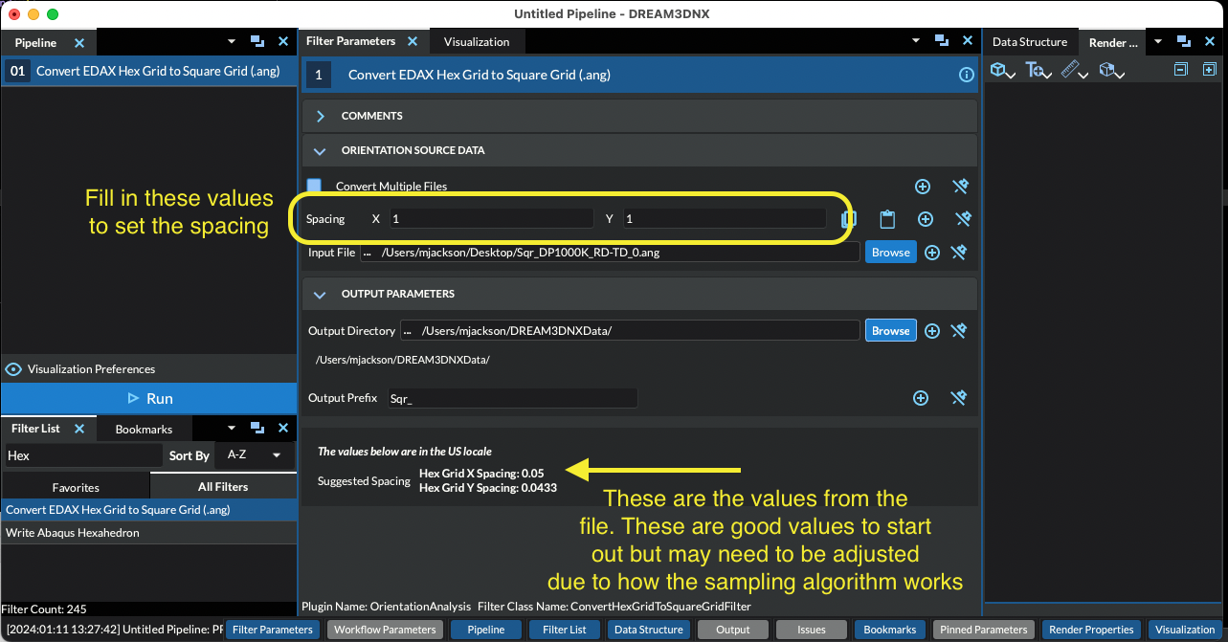
Task: Click the Output Prefix field
Action: [512, 398]
